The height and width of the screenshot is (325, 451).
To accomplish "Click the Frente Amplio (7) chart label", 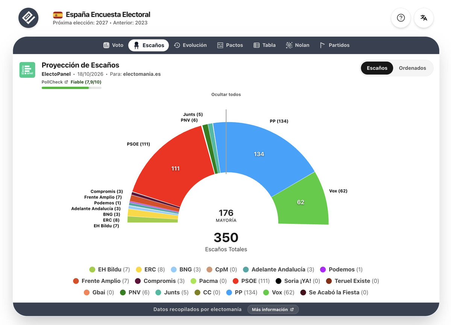I will [103, 197].
